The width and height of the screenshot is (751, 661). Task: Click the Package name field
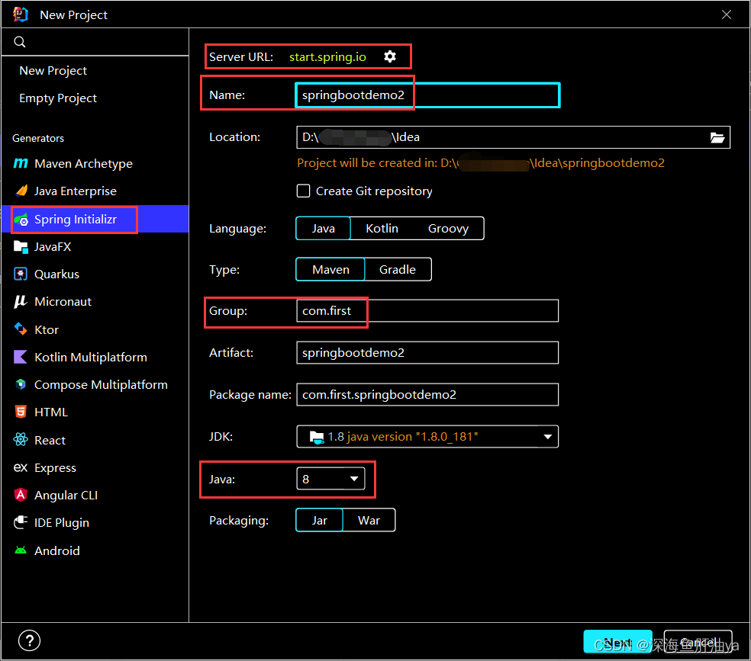(427, 395)
